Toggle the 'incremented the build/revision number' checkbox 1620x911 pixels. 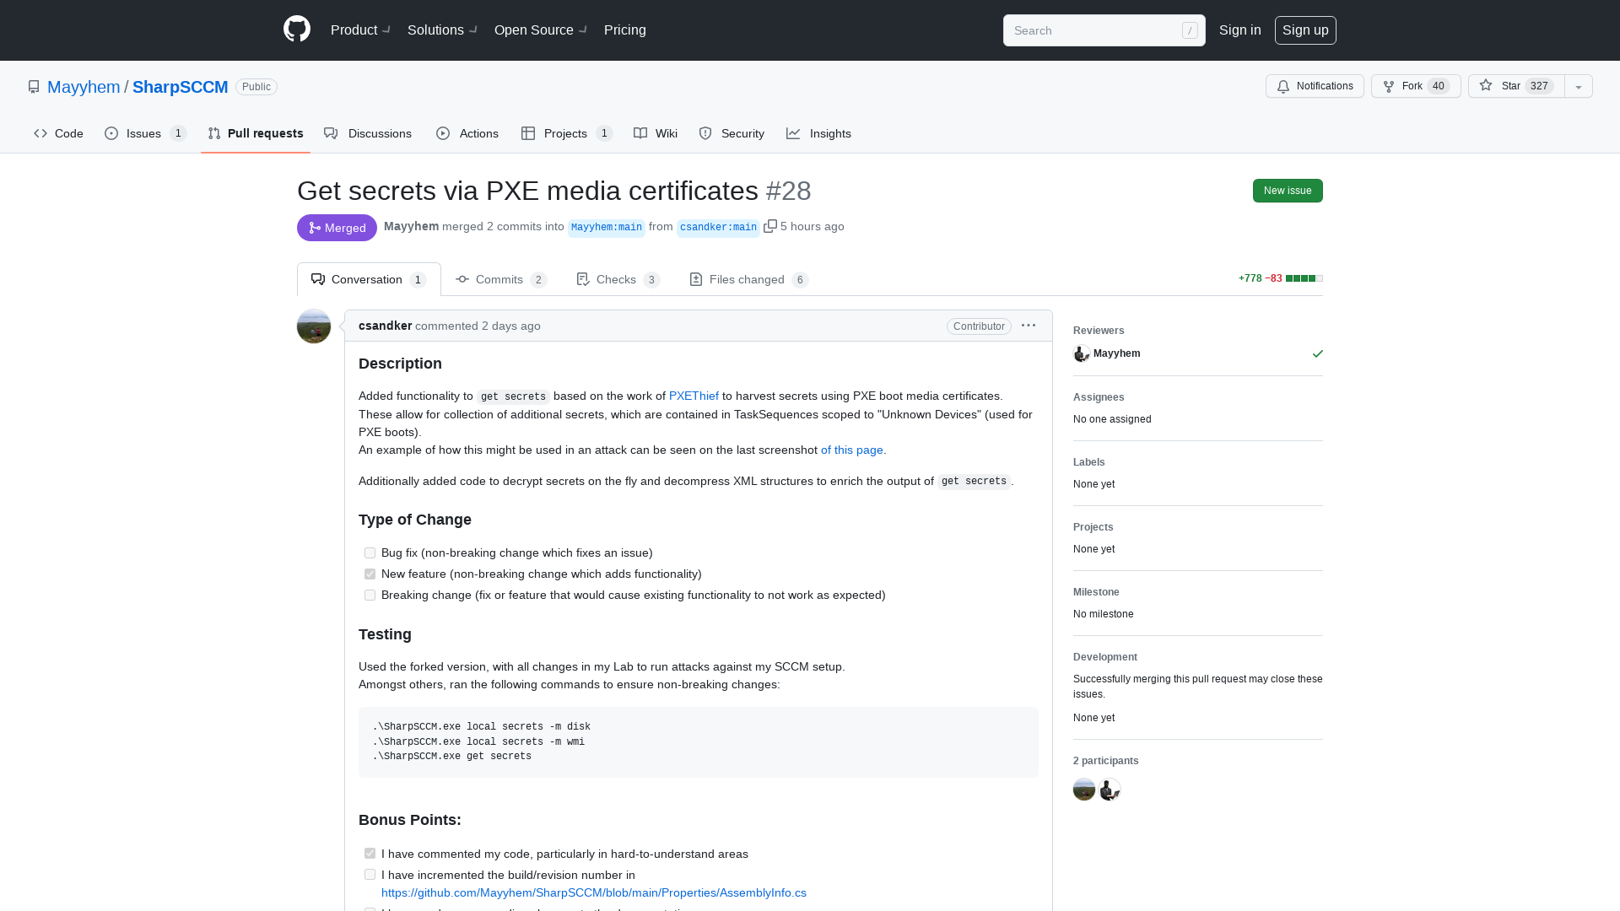[x=370, y=876]
